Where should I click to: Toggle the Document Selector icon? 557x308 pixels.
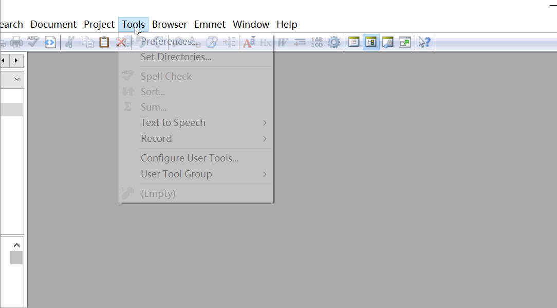tap(354, 42)
